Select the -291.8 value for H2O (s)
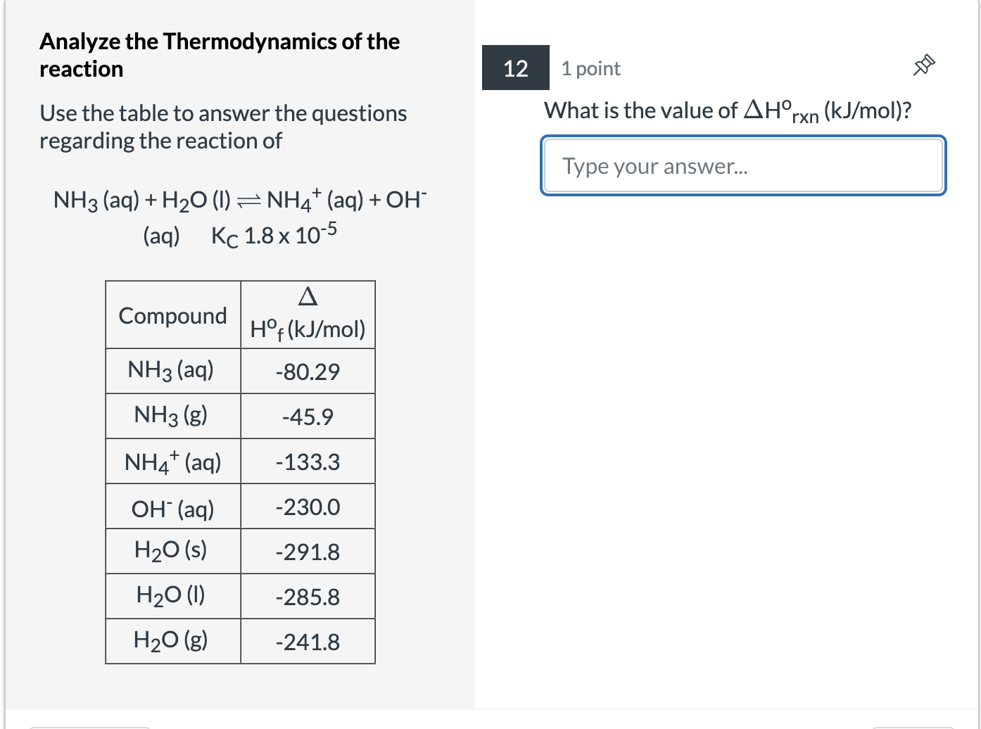981x729 pixels. coord(308,552)
